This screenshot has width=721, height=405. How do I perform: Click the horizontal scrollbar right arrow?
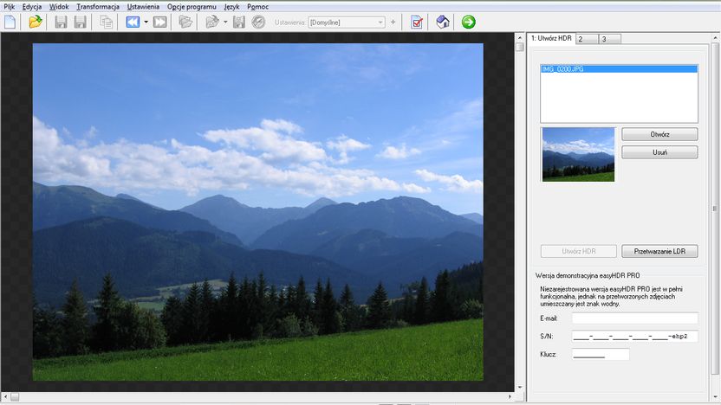(x=510, y=396)
